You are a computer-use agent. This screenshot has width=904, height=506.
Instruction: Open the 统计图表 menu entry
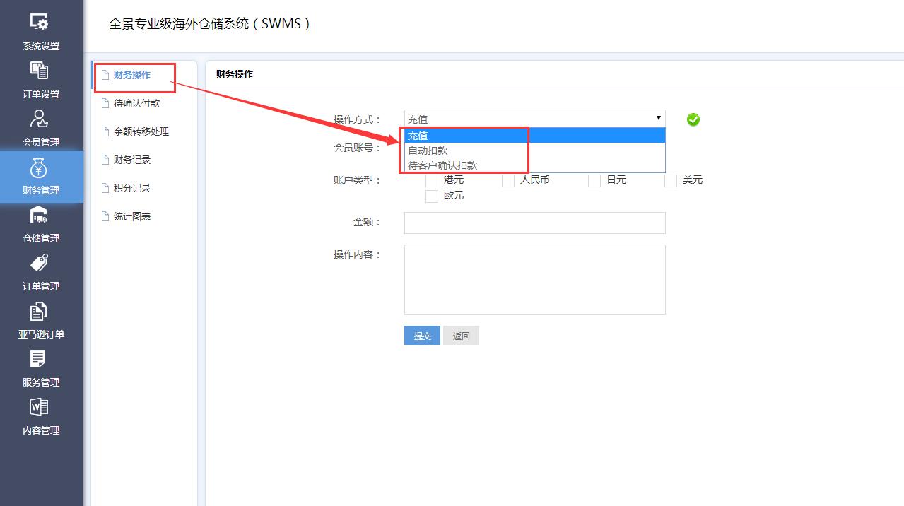click(132, 216)
